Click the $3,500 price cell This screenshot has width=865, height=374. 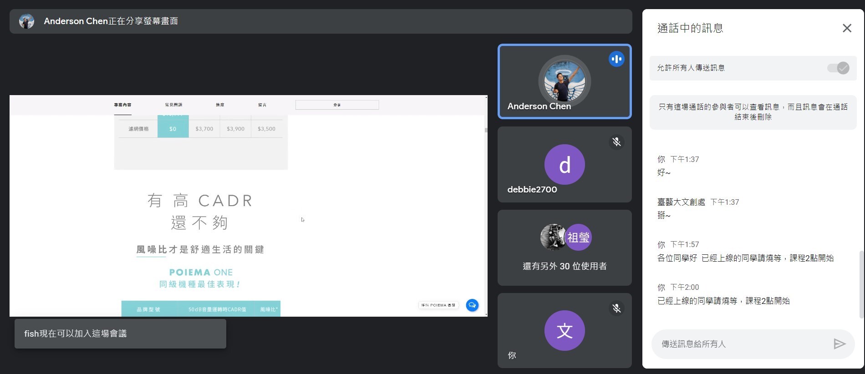click(x=266, y=129)
